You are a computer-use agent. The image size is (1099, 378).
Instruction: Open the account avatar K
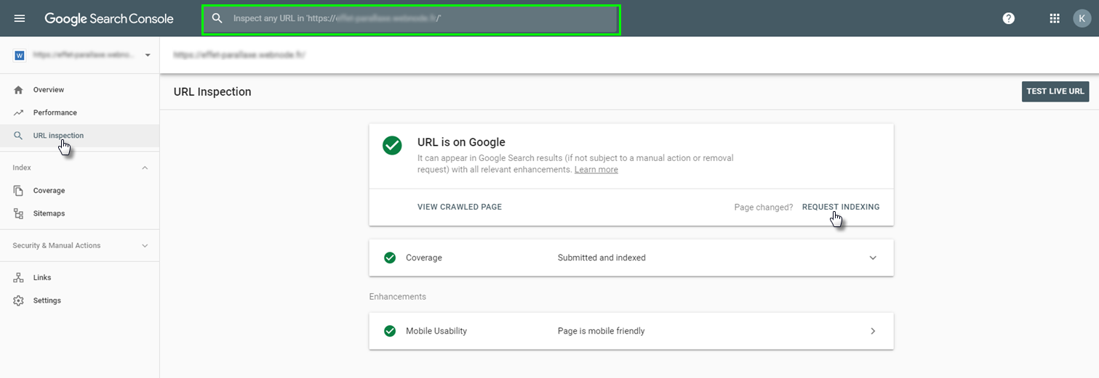click(x=1082, y=18)
